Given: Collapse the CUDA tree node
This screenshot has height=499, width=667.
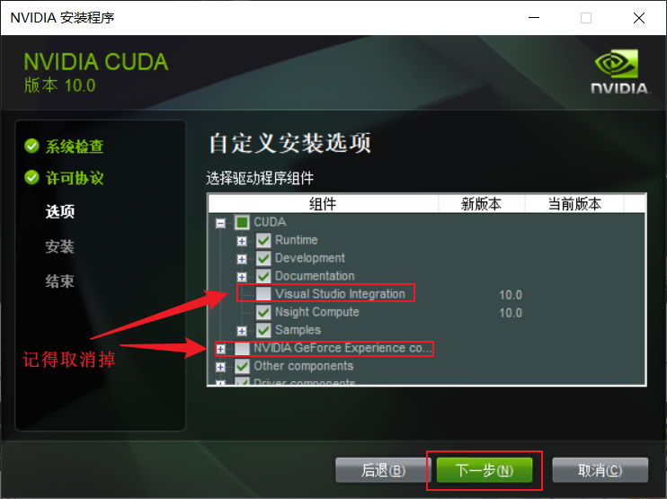Looking at the screenshot, I should click(x=220, y=223).
